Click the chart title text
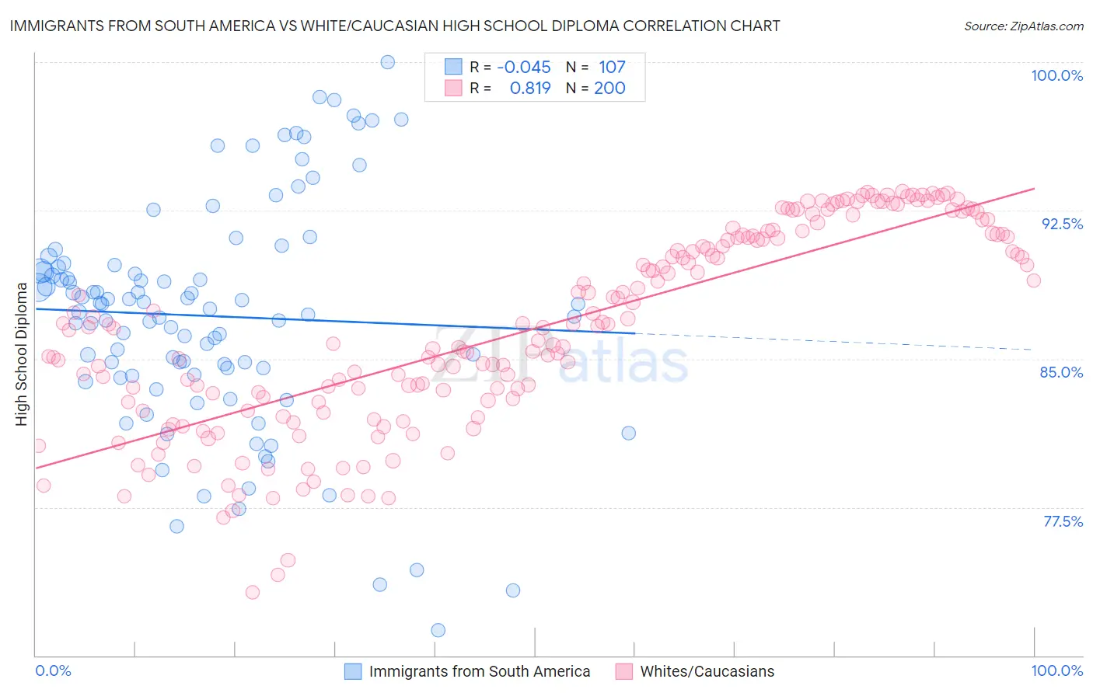This screenshot has width=1093, height=693. pos(395,26)
